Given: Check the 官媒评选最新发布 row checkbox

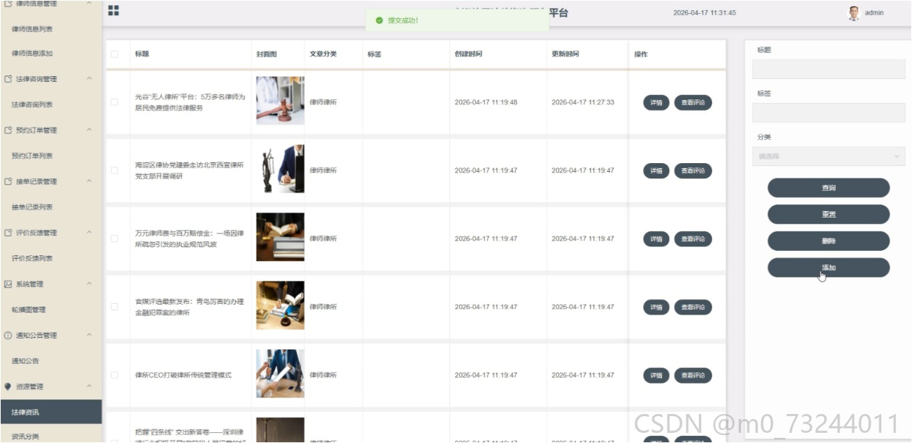Looking at the screenshot, I should pyautogui.click(x=114, y=307).
